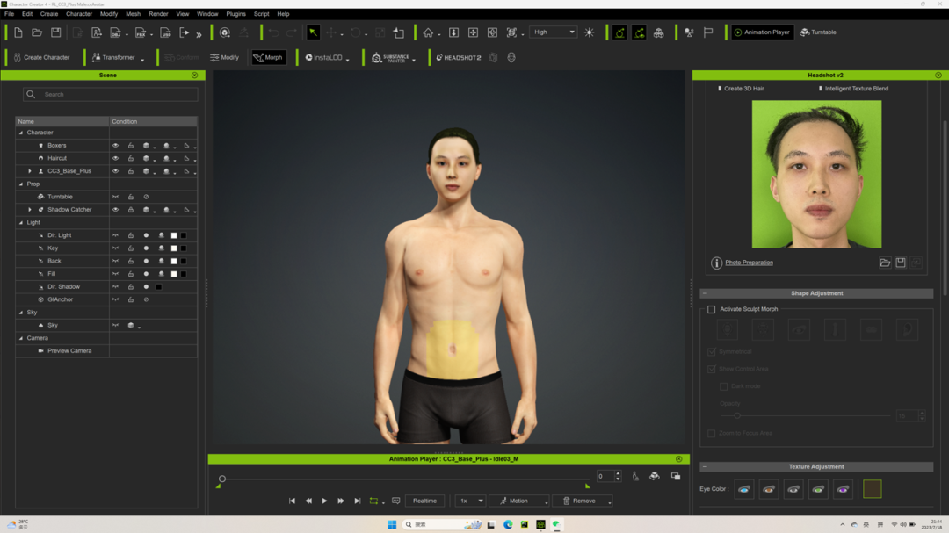Click the Save Project icon
The image size is (949, 533).
point(55,32)
